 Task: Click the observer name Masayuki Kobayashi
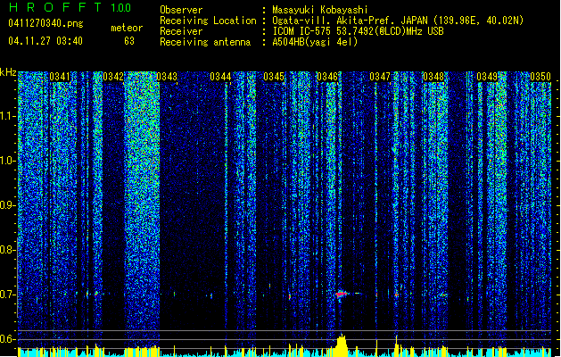(320, 10)
